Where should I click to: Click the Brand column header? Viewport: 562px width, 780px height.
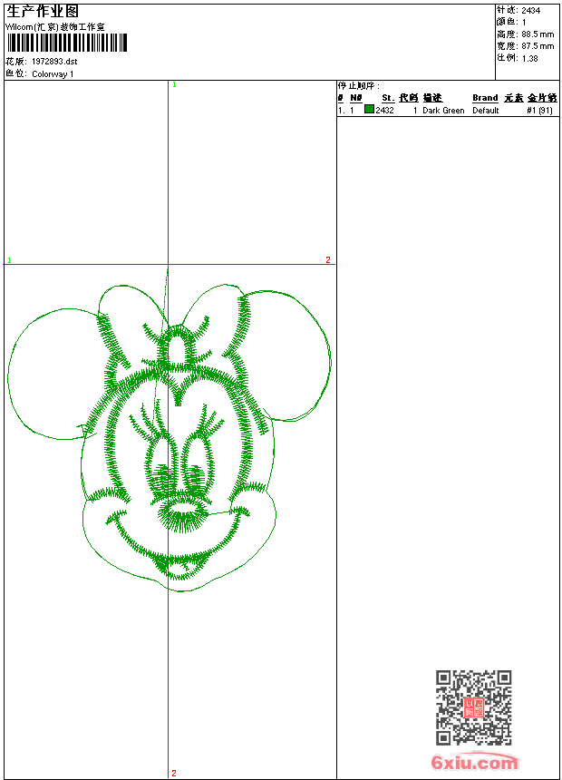tap(485, 98)
